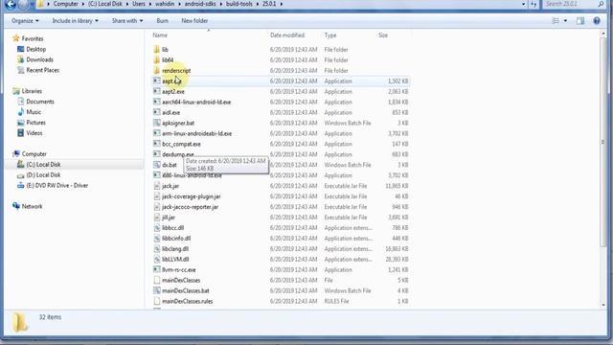Select file name libclang.dll
The width and height of the screenshot is (613, 345).
click(x=175, y=249)
